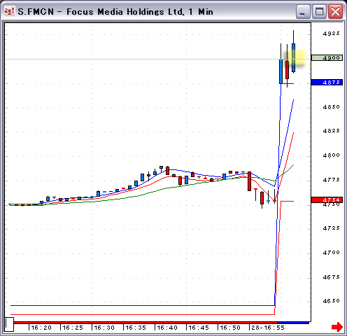Click the red session bar under the chart
Image resolution: width=347 pixels, height=336 pixels.
tap(146, 323)
